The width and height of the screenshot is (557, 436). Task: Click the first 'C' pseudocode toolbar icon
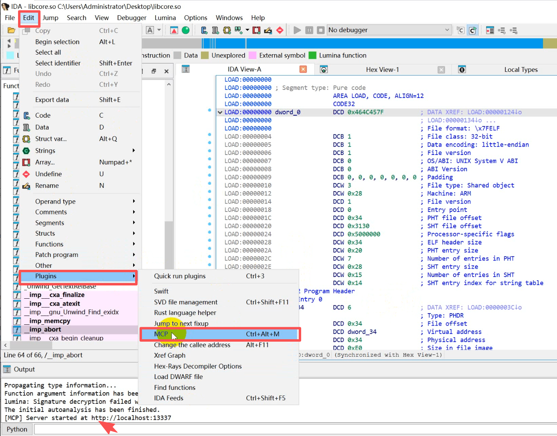(461, 30)
